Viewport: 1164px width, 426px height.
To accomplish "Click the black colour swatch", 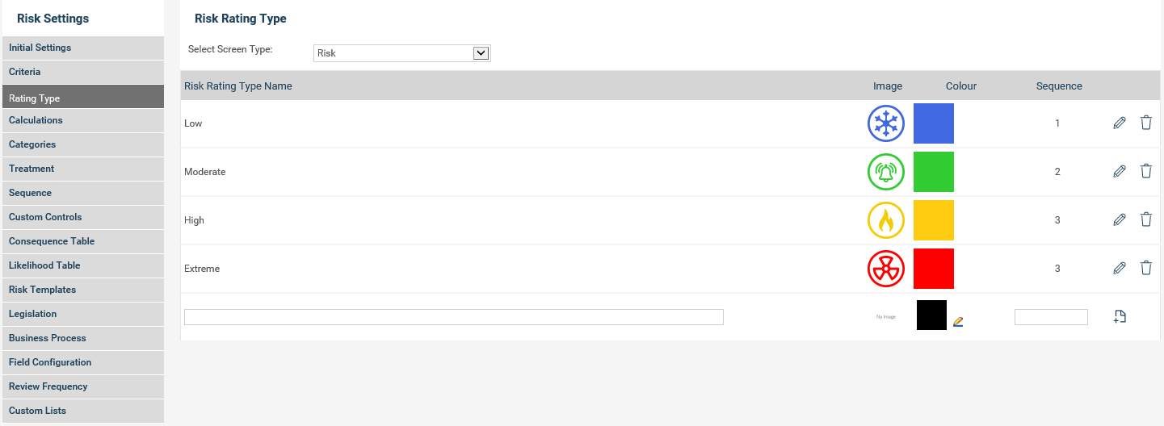I will (x=931, y=315).
